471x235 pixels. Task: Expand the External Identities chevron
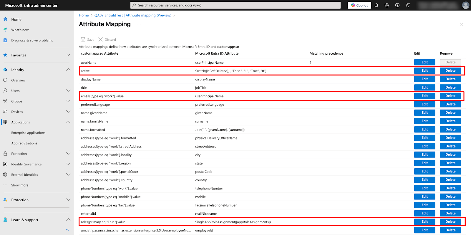pyautogui.click(x=68, y=175)
